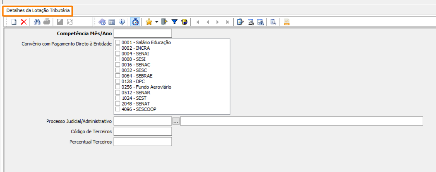Tick the 0008 - SESI checkbox
This screenshot has width=436, height=172.
point(118,59)
